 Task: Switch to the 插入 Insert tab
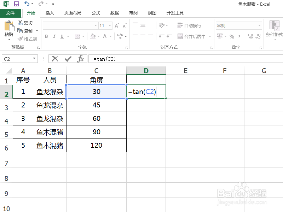click(x=50, y=13)
